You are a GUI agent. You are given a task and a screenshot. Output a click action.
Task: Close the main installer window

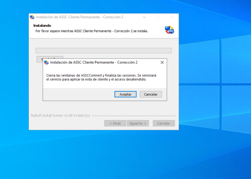[172, 17]
